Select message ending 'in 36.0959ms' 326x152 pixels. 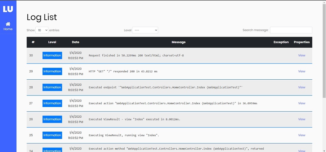pos(173,103)
